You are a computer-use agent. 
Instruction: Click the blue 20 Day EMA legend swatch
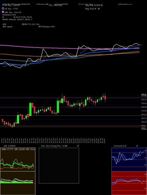[3, 5]
